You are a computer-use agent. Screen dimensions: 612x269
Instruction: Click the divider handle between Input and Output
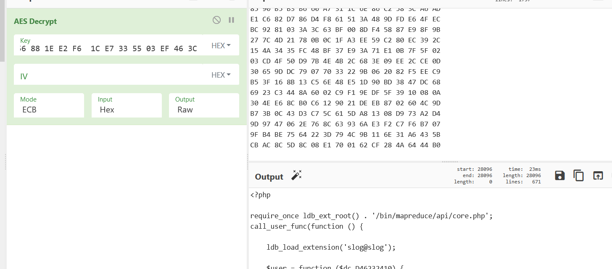(450, 162)
